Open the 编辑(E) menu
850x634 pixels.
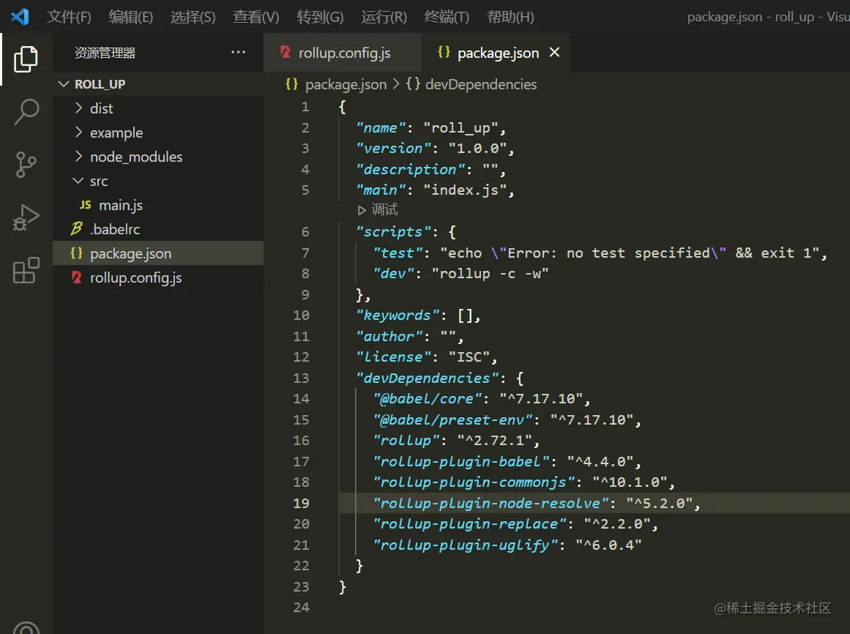tap(130, 17)
